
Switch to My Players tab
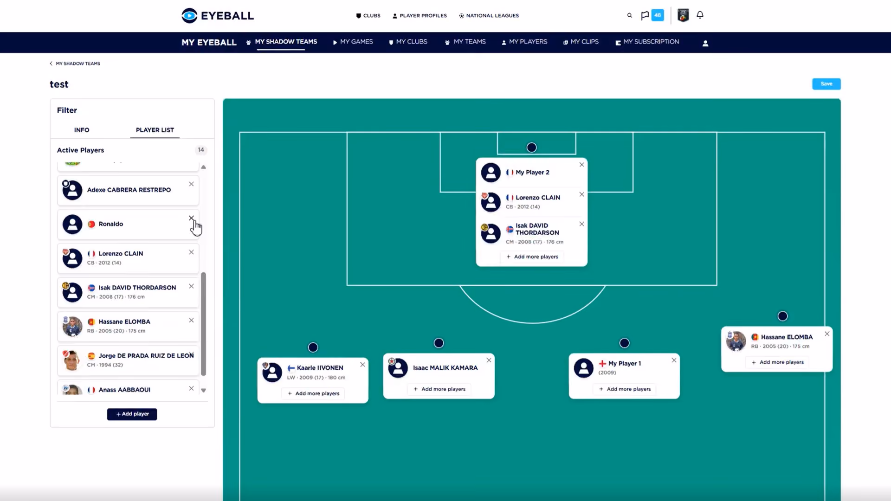(524, 42)
